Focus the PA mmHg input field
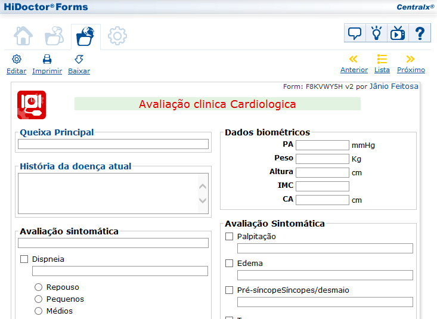This screenshot has height=319, width=437. tap(323, 145)
